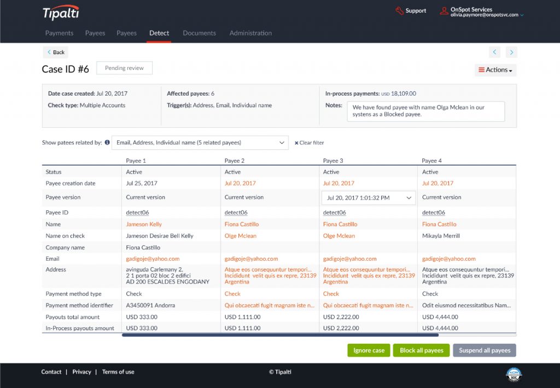Click the info icon beside 'Show payees related by'
The width and height of the screenshot is (560, 388).
click(x=107, y=142)
